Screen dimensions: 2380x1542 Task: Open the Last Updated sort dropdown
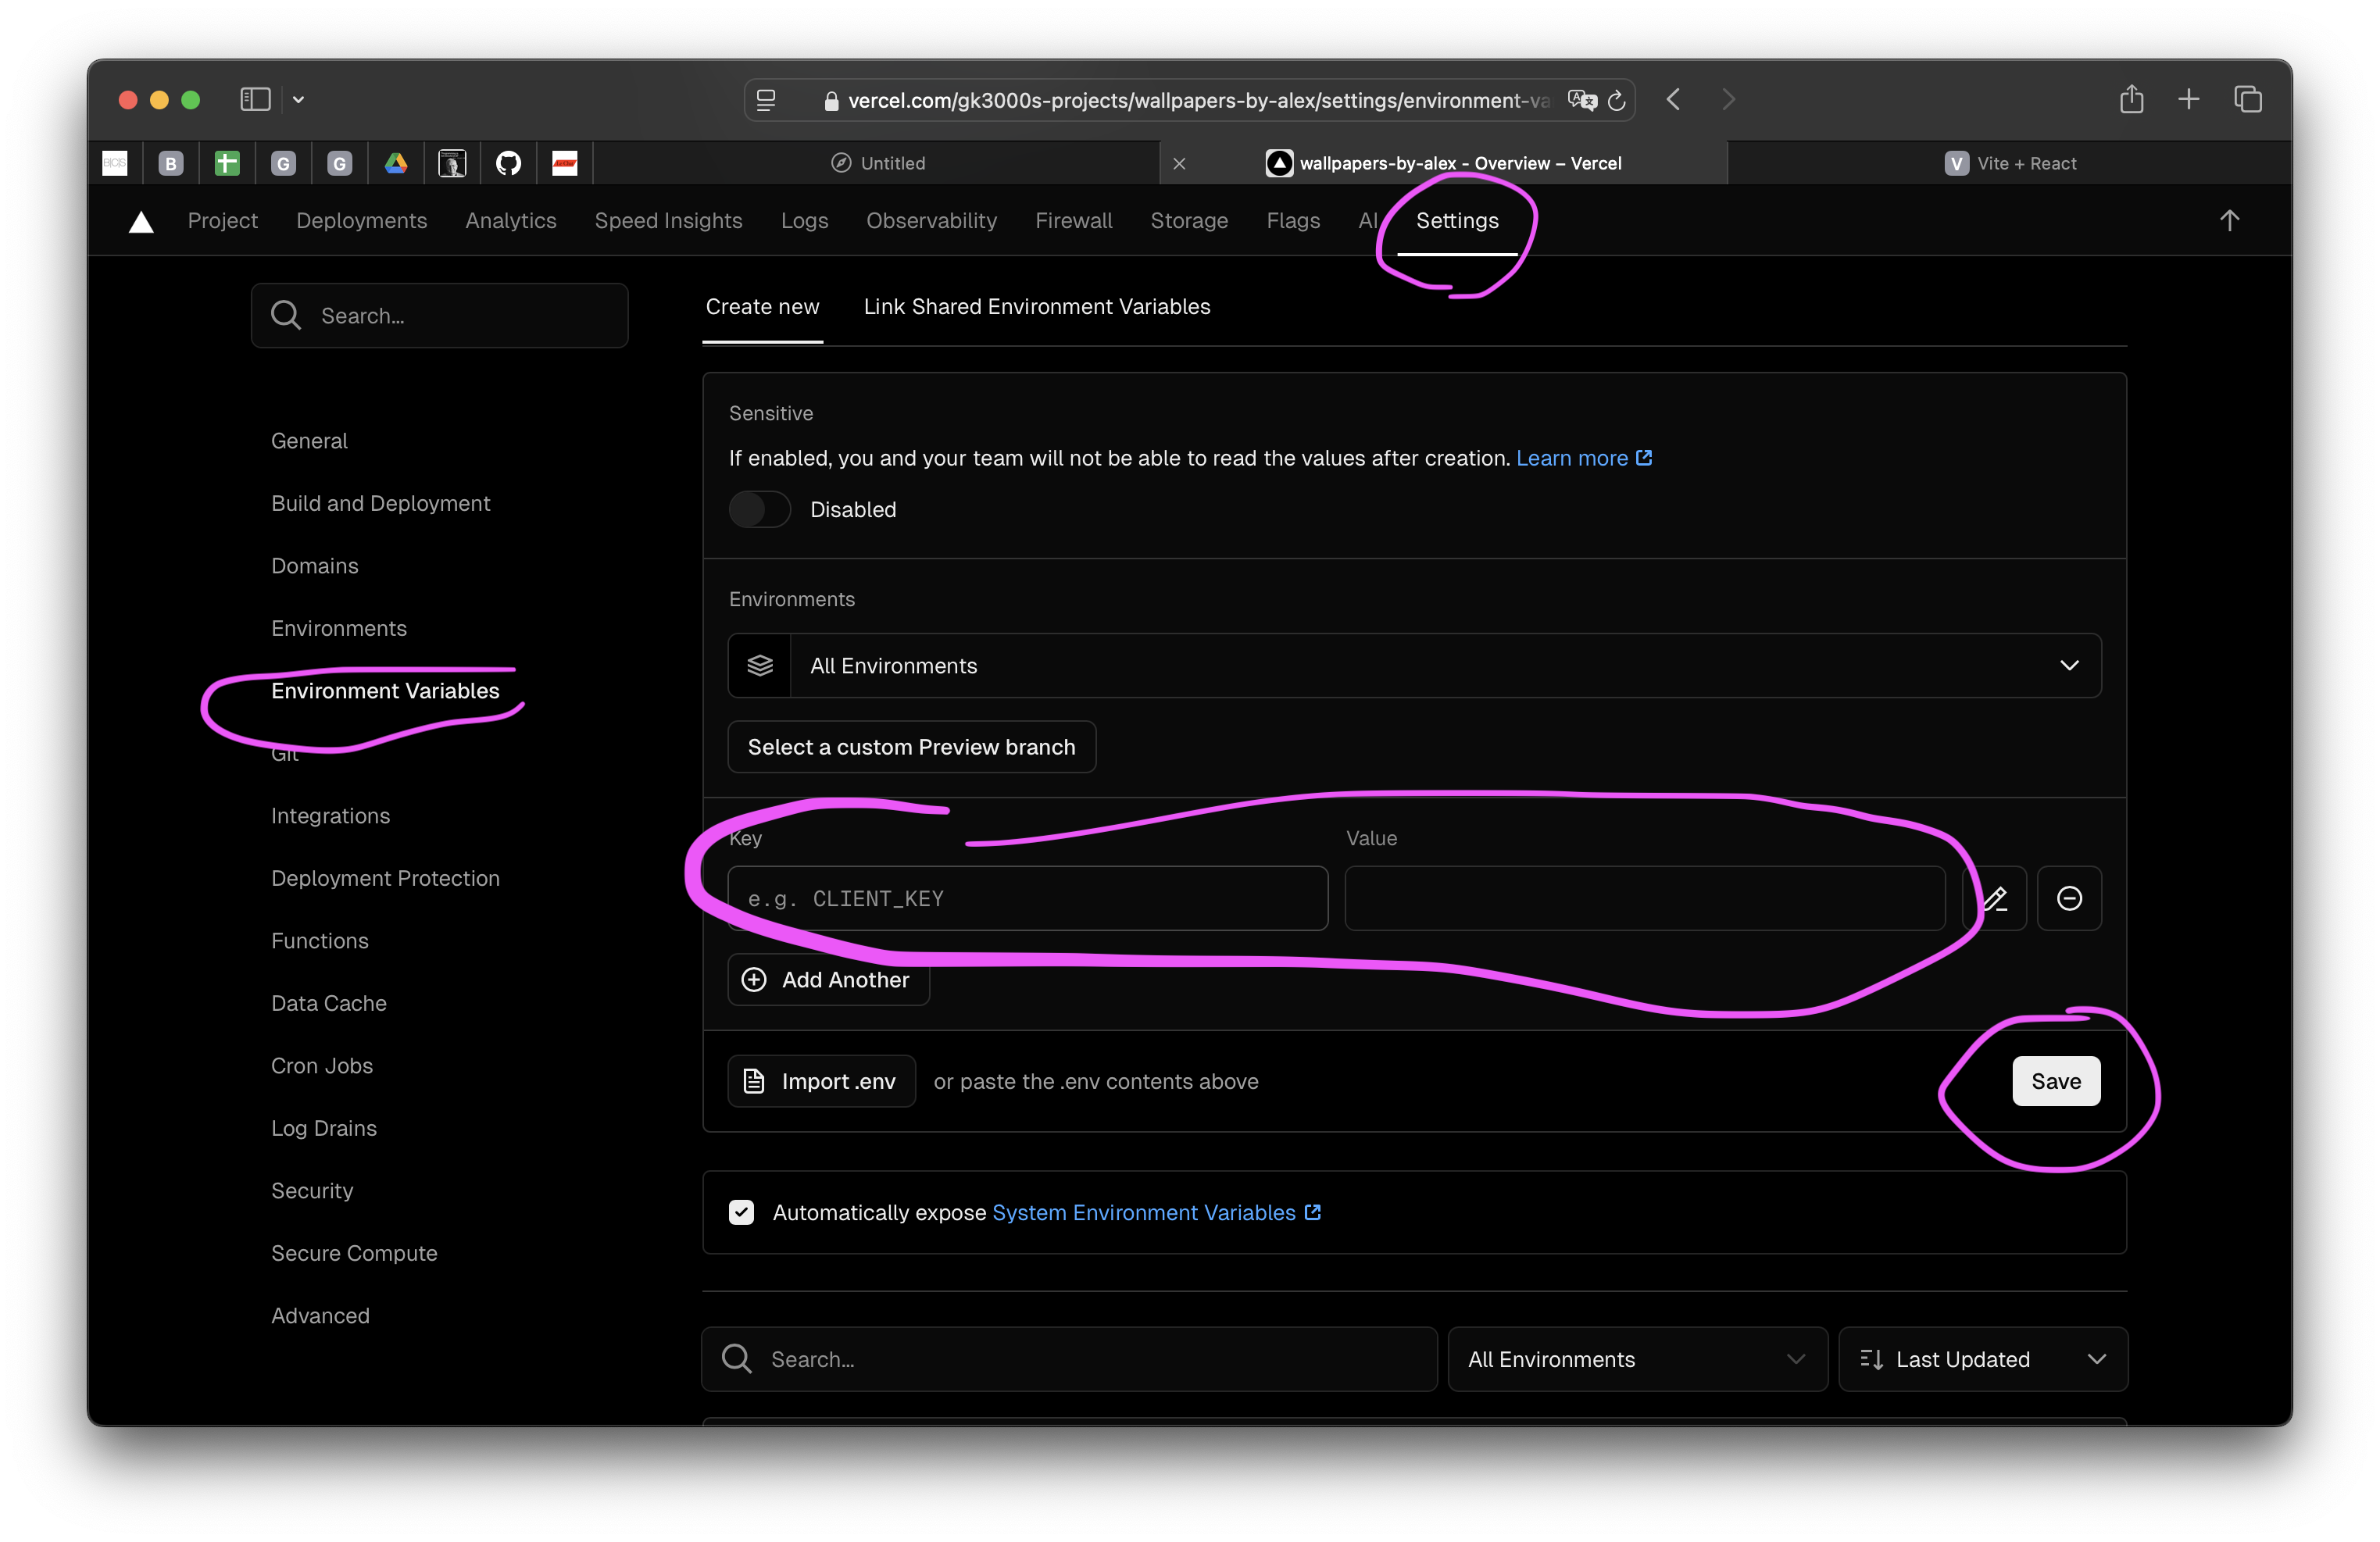click(1982, 1359)
